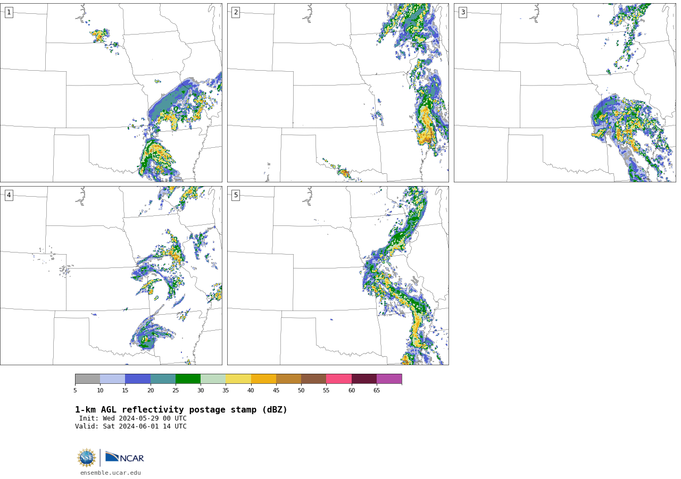Image resolution: width=681 pixels, height=479 pixels.
Task: Click the colorbar tick label 55
Action: point(326,391)
